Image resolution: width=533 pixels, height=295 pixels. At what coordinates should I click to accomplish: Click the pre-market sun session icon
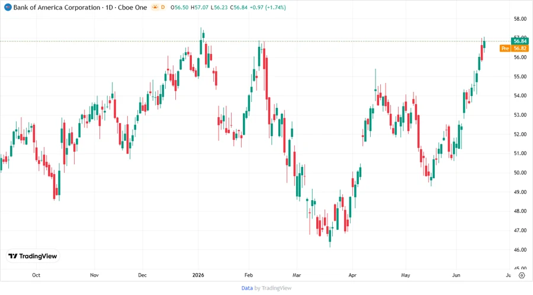click(155, 7)
